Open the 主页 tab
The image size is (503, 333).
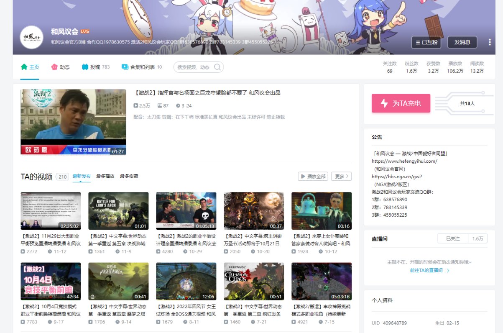tap(30, 67)
